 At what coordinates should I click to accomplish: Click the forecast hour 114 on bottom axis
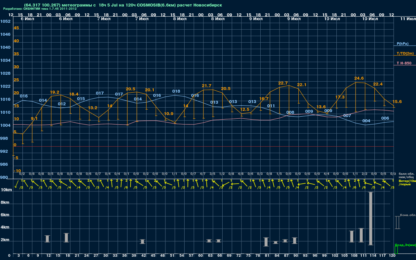[373, 256]
